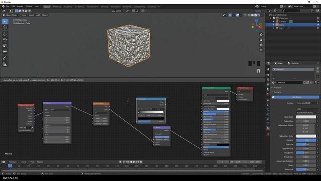Image resolution: width=321 pixels, height=181 pixels.
Task: Click the Blender logo icon
Action: pos(3,7)
